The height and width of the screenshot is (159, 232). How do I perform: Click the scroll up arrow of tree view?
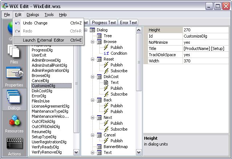(139, 30)
